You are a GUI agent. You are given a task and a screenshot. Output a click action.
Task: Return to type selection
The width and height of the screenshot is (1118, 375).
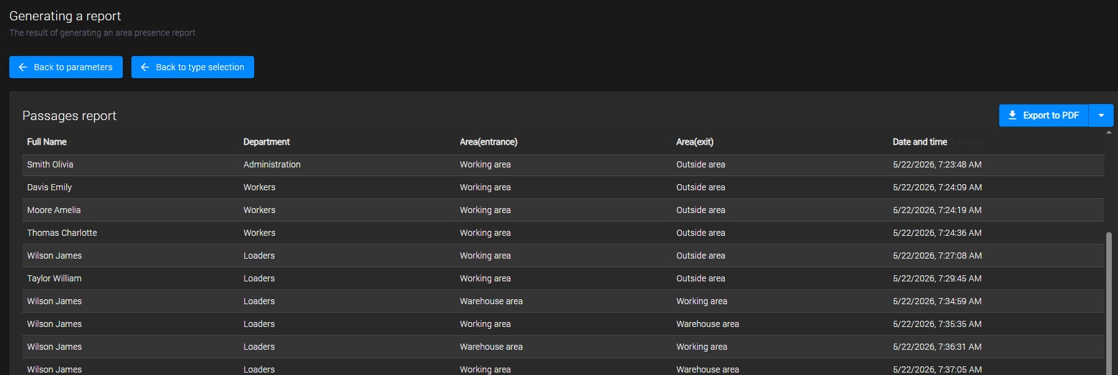pyautogui.click(x=193, y=67)
